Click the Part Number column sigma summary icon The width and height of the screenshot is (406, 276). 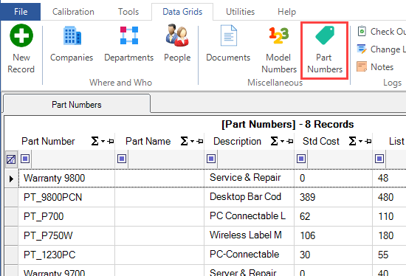94,142
